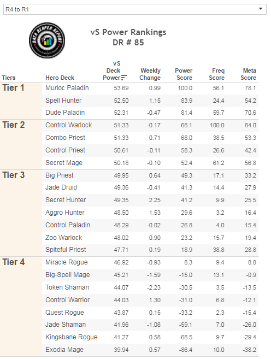This screenshot has height=359, width=271.
Task: Click the sort icon next to vS Deck Power
Action: tap(124, 78)
